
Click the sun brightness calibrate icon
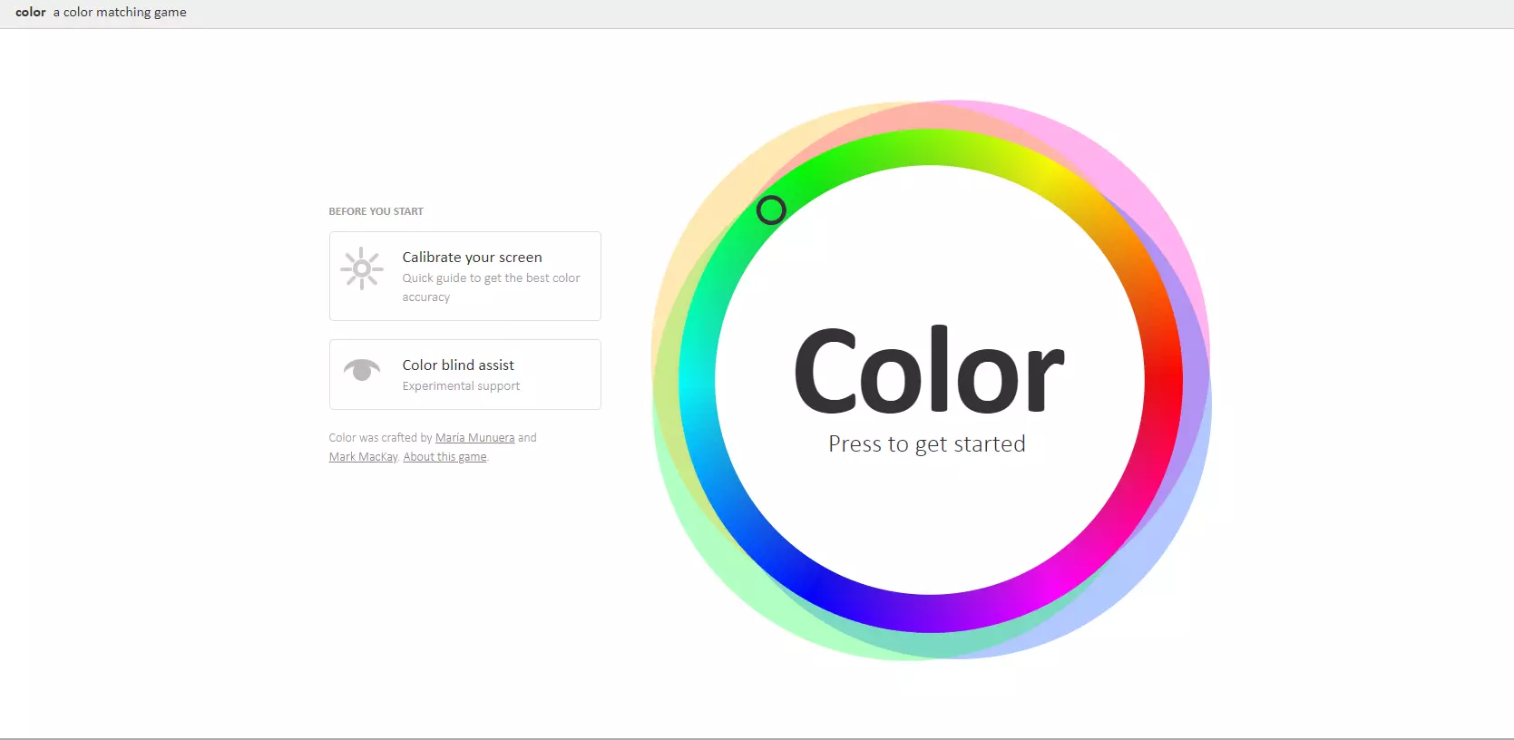(x=362, y=268)
